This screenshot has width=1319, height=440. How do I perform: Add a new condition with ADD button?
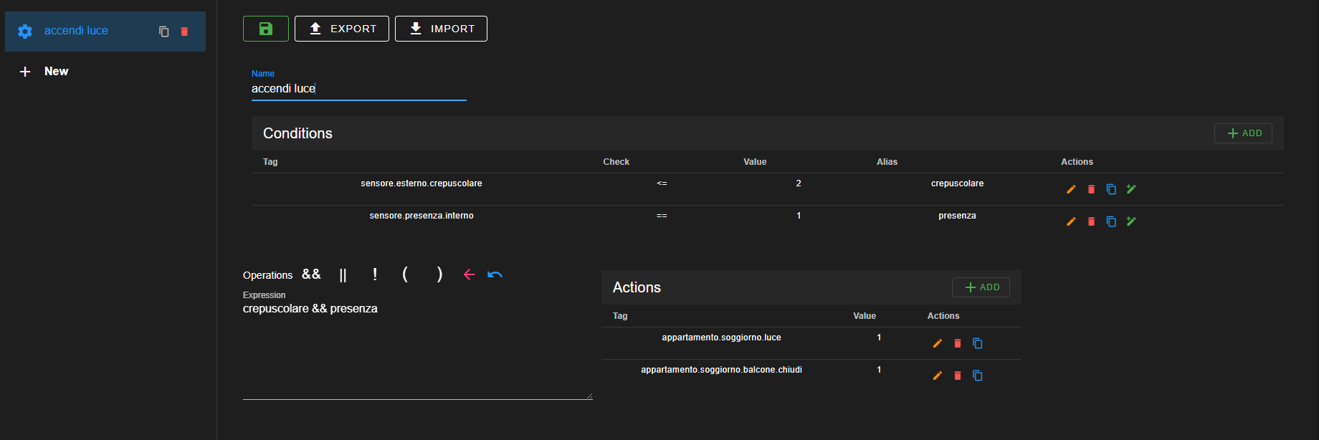(1243, 133)
